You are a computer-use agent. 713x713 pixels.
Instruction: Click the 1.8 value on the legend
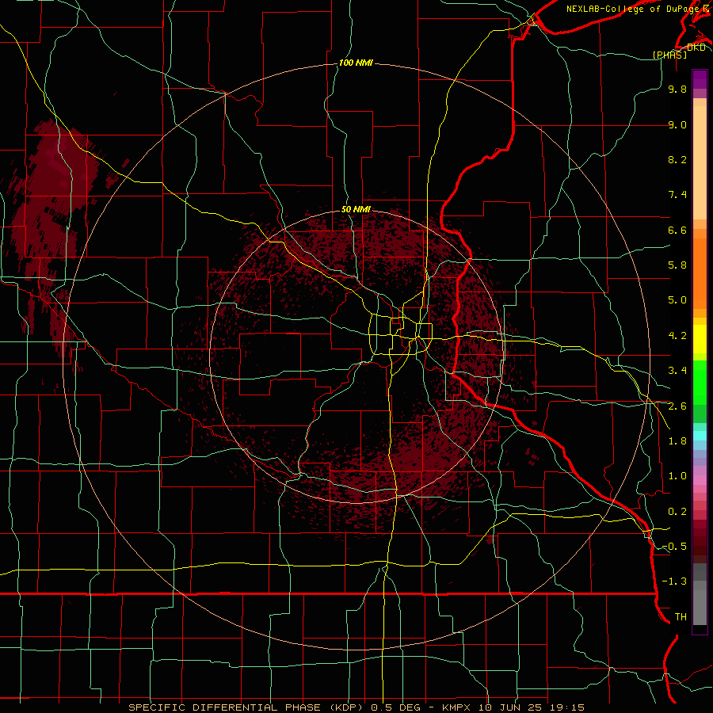(x=677, y=441)
